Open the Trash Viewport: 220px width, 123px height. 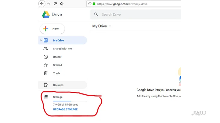pos(56,73)
